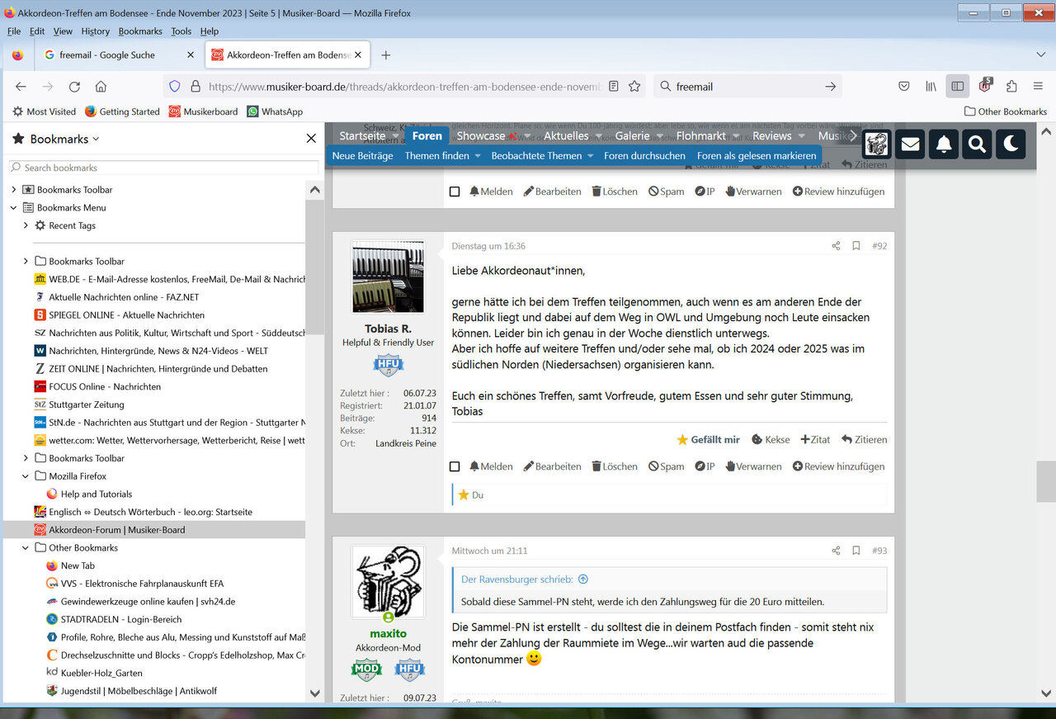The height and width of the screenshot is (719, 1056).
Task: Tick the checkbox above Tobias R. post
Action: pos(455,192)
